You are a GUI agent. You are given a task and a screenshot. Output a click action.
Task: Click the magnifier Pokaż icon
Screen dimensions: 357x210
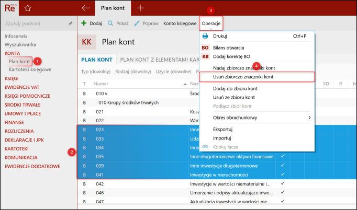(x=110, y=23)
